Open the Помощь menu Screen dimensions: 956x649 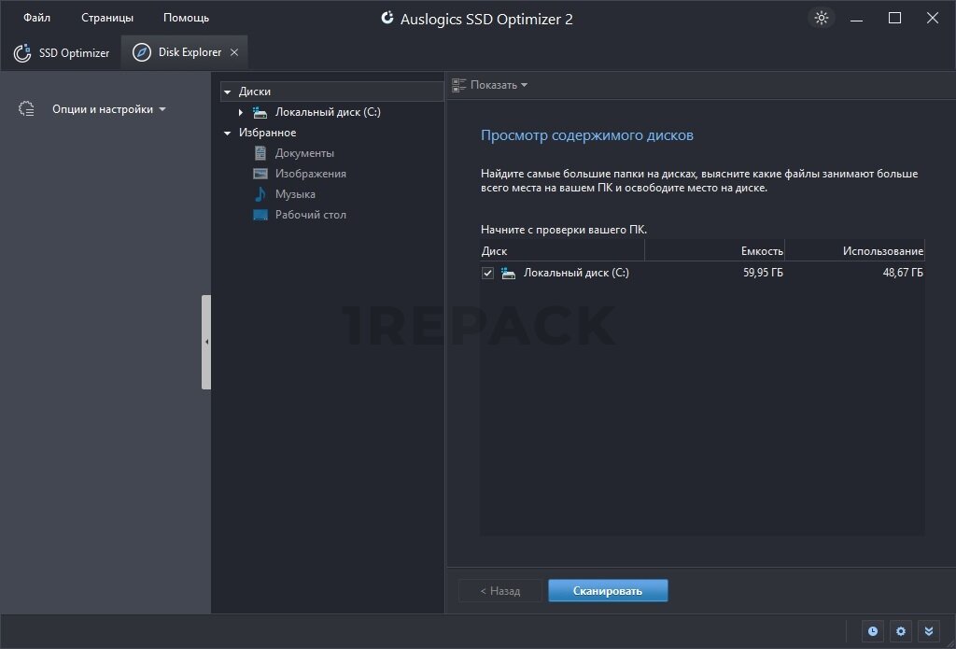point(186,18)
